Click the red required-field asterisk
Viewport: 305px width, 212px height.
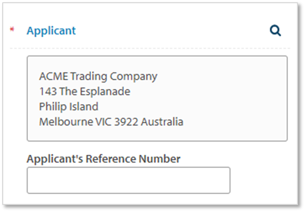point(12,30)
